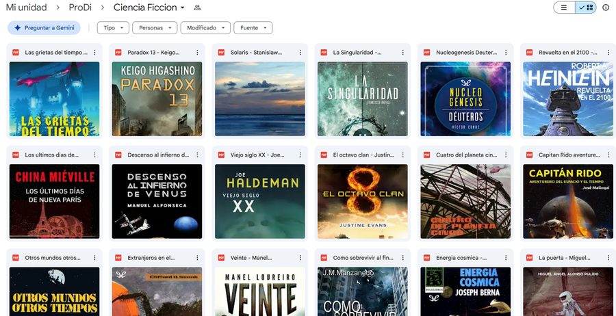Open More actions for Paradox 13 file

point(197,53)
